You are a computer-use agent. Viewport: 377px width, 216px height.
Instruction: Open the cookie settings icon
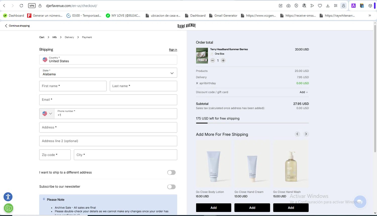pyautogui.click(x=9, y=208)
